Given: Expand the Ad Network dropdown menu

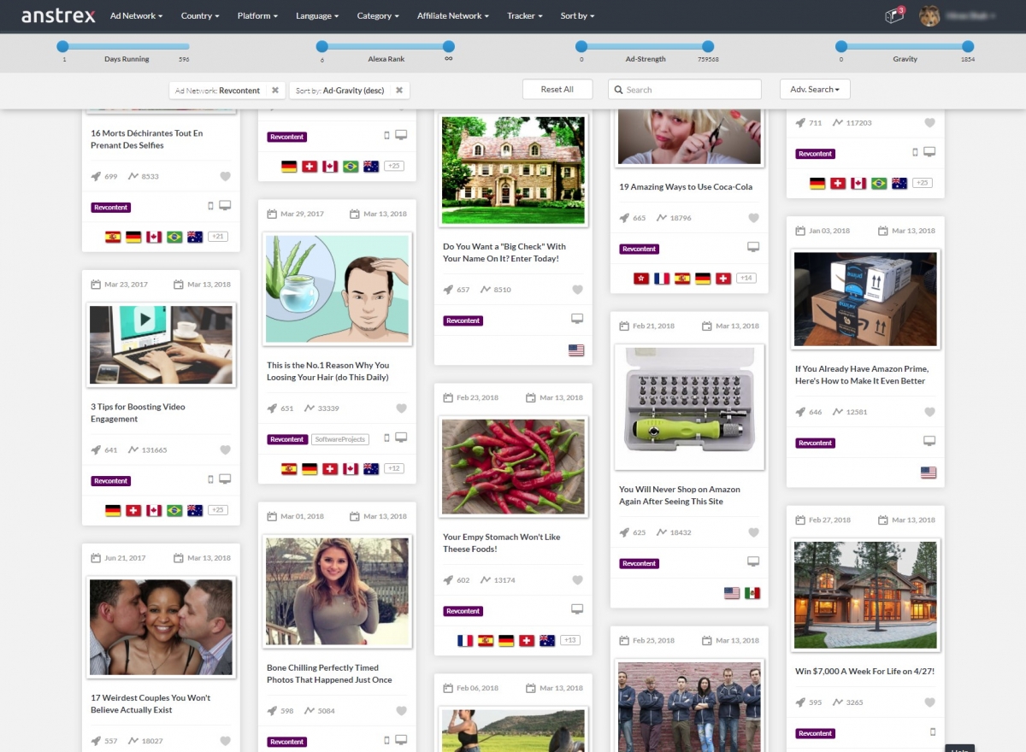Looking at the screenshot, I should tap(136, 15).
